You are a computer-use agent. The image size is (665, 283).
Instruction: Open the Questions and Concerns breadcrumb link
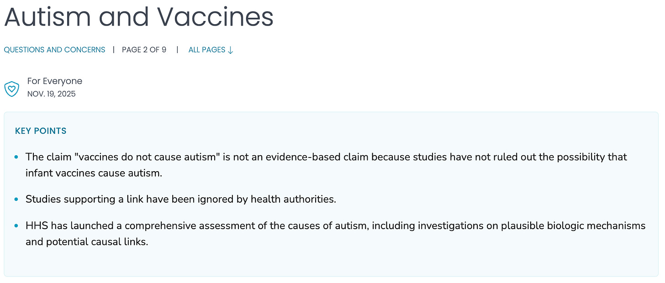point(54,50)
